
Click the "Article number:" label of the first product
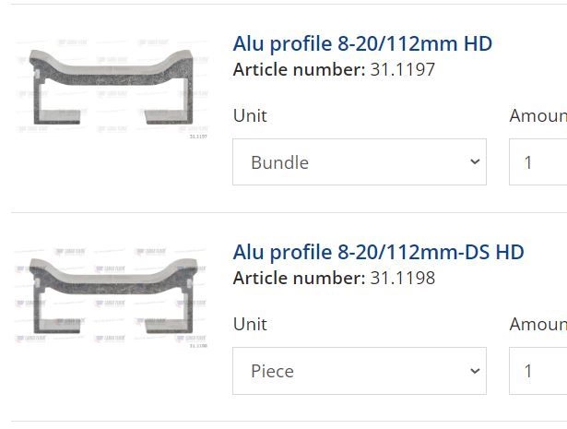tap(299, 69)
